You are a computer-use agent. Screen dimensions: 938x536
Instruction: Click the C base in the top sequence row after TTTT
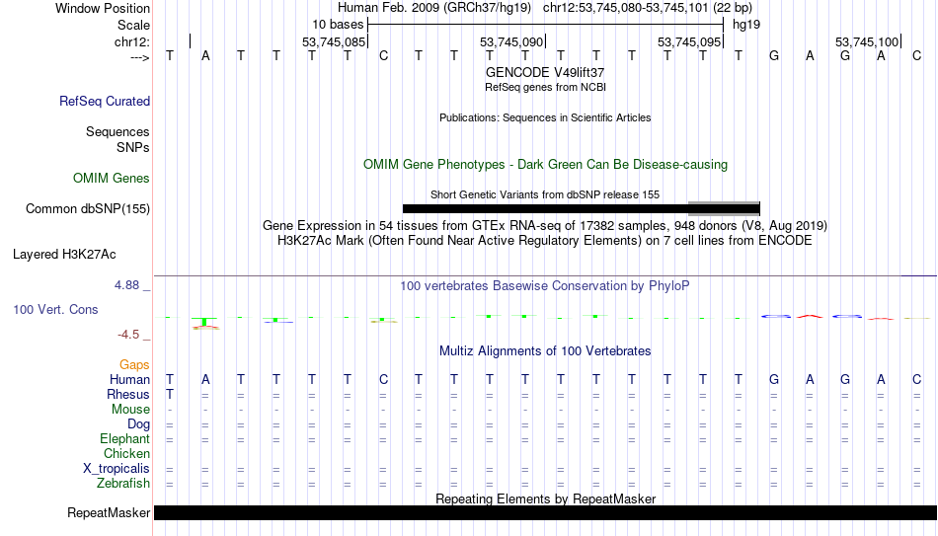tap(383, 55)
